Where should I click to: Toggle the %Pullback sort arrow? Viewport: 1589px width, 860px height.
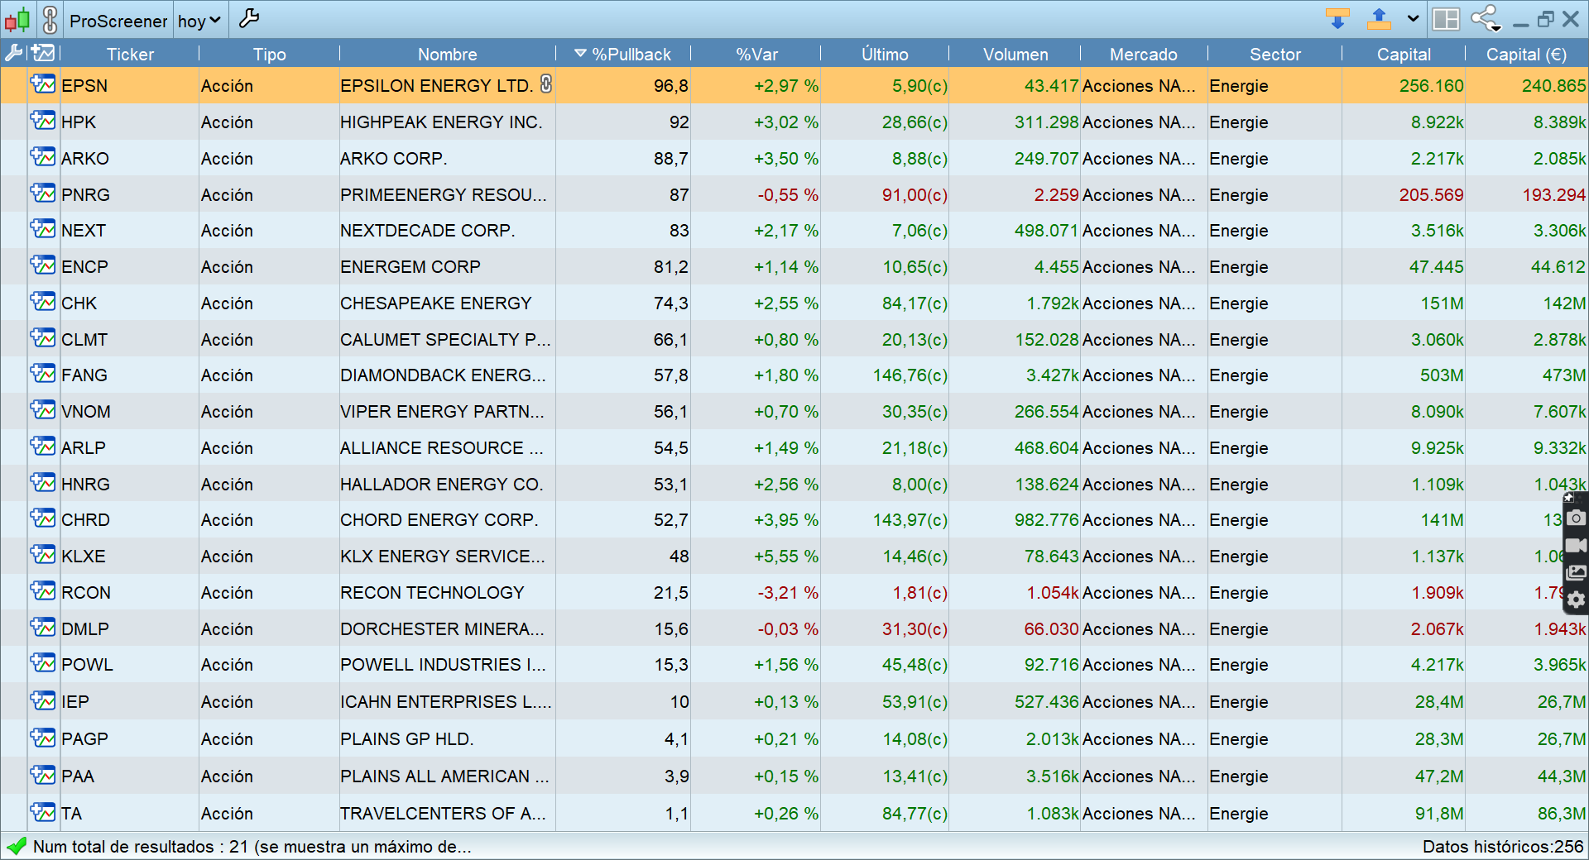581,54
